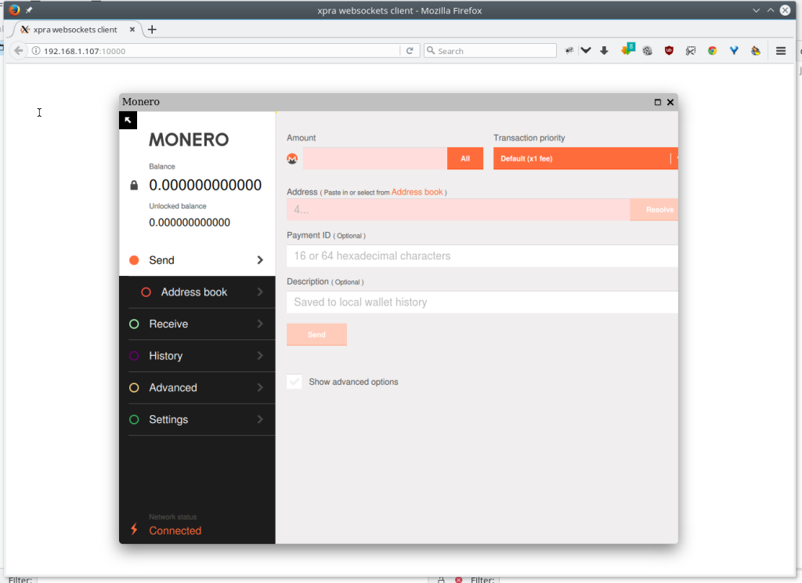Click the pink Send button
802x583 pixels.
[316, 335]
